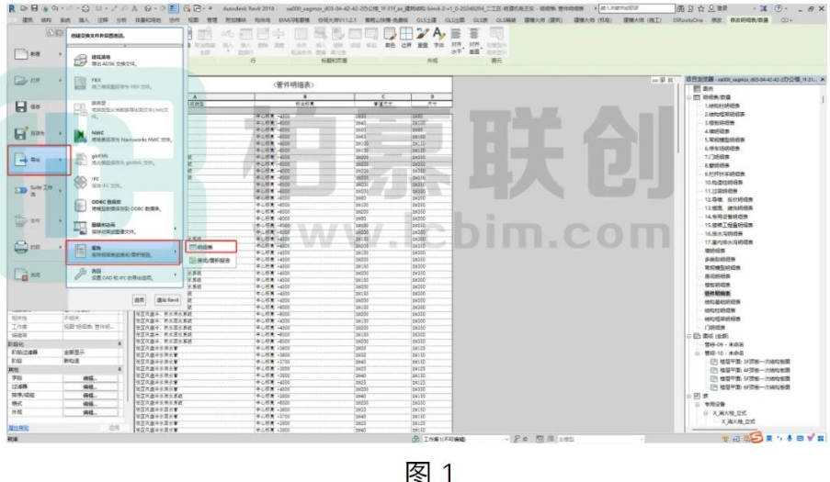830x482 pixels.
Task: Click the Clear Cell ribbon icon
Action: pos(337,40)
